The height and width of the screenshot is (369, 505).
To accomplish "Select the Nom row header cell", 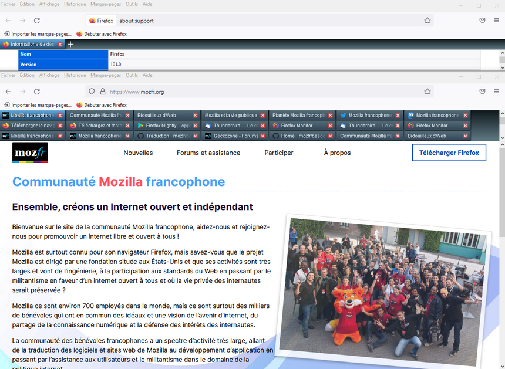I will point(63,54).
